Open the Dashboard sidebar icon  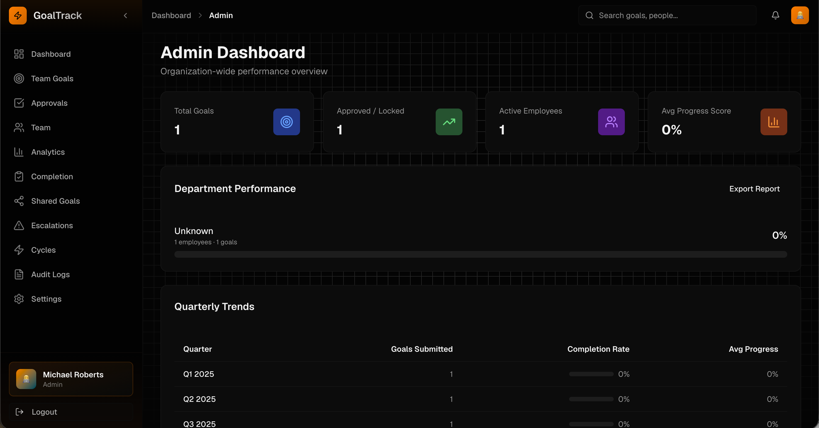(19, 54)
